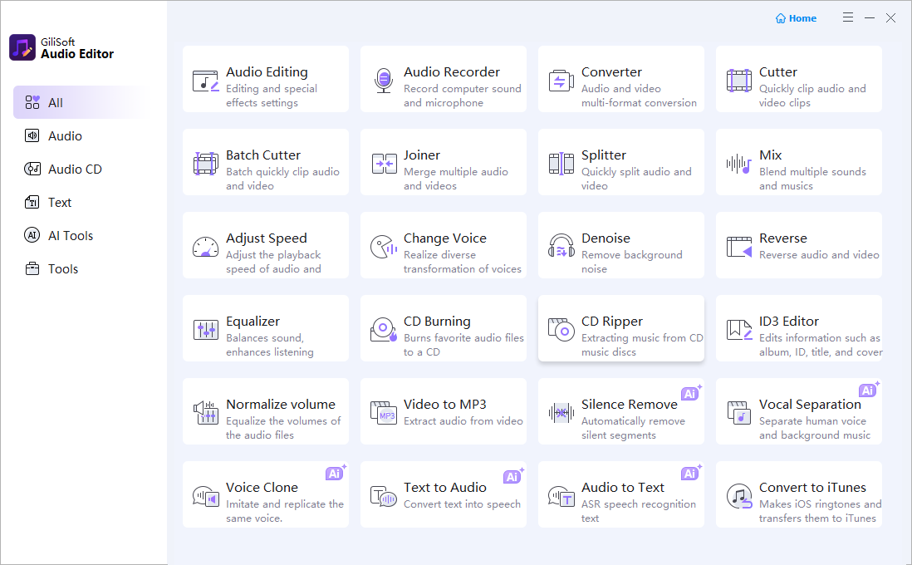
Task: Open the Audio Editing tool icon
Action: 205,81
